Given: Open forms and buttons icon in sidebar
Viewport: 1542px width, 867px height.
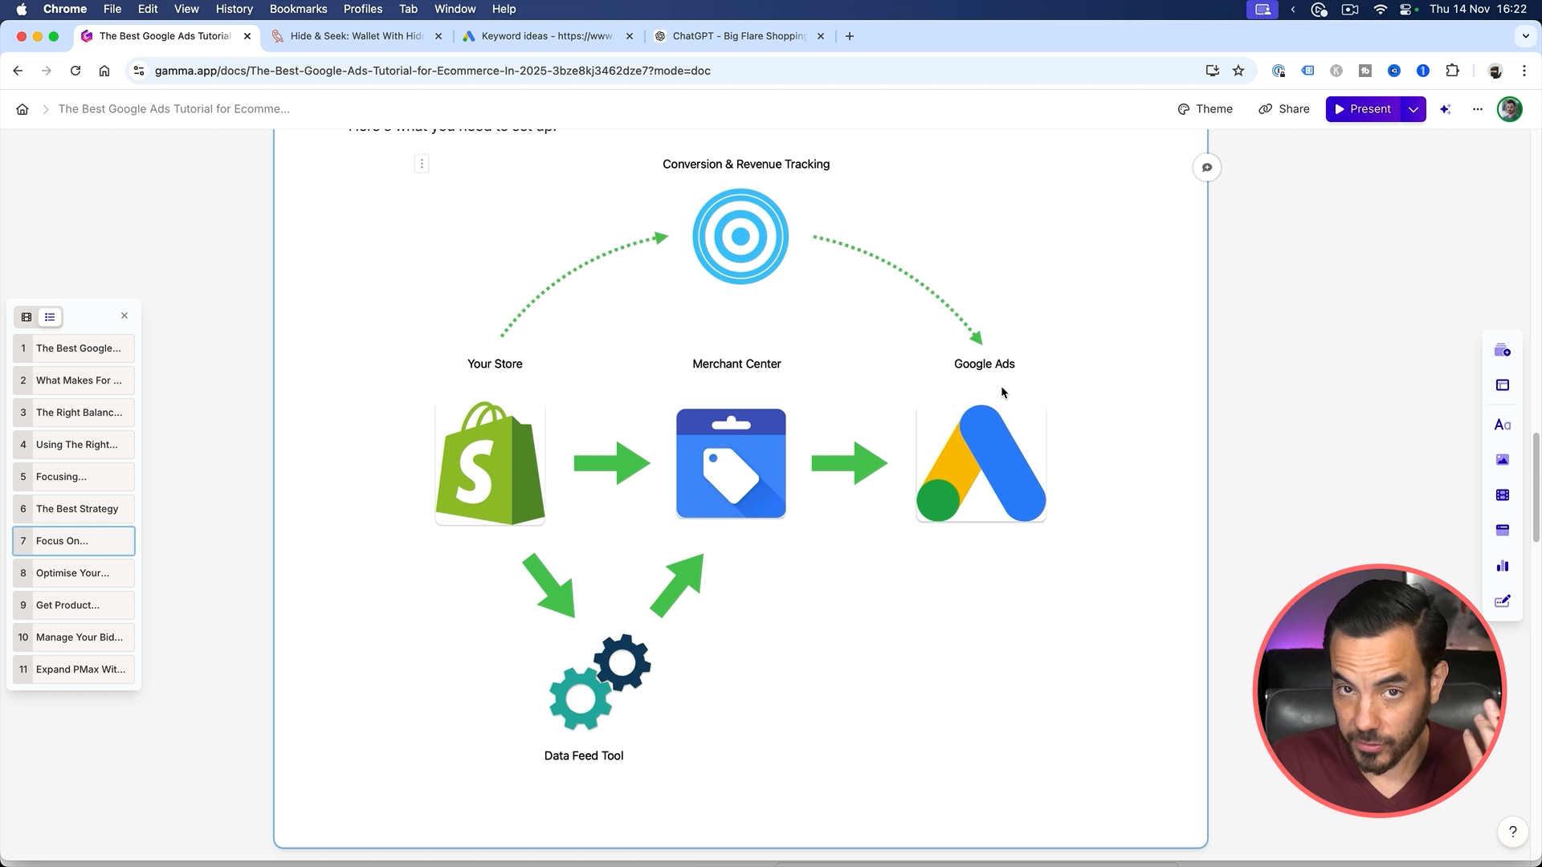Looking at the screenshot, I should [x=1502, y=601].
